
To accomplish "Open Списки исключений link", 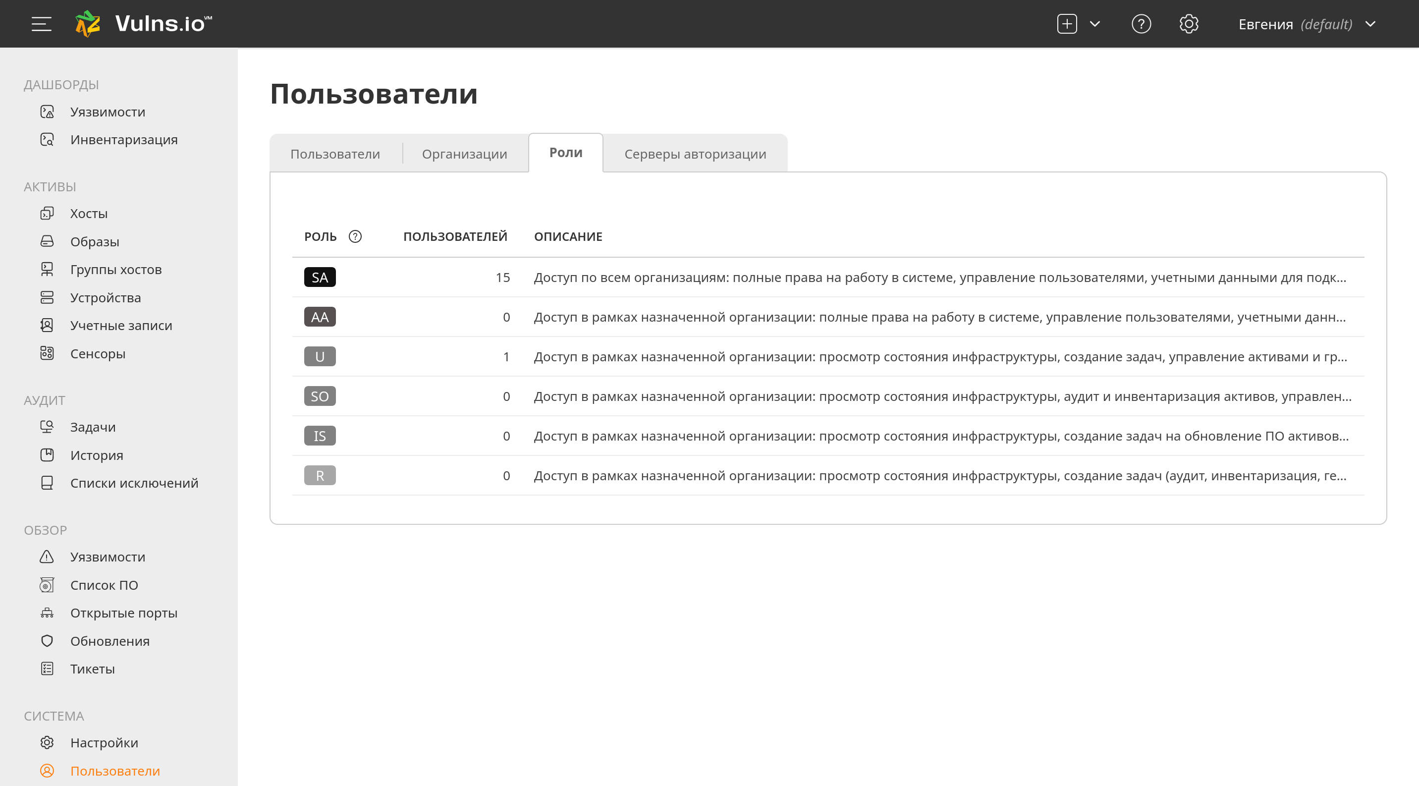I will [x=134, y=483].
